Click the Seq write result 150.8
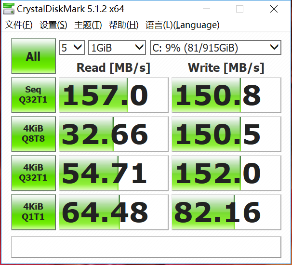 226,95
